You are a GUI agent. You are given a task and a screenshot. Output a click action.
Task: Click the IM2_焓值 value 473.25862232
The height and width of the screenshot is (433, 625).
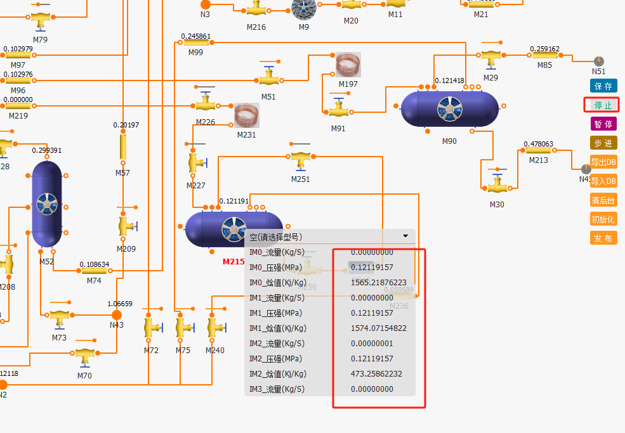coord(376,373)
